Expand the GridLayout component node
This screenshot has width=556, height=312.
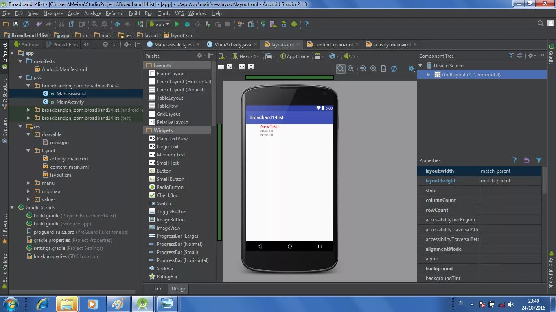(428, 74)
